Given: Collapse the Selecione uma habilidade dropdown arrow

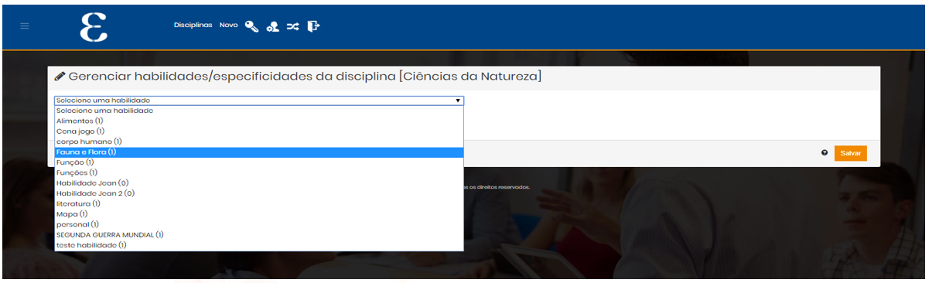Looking at the screenshot, I should click(458, 101).
